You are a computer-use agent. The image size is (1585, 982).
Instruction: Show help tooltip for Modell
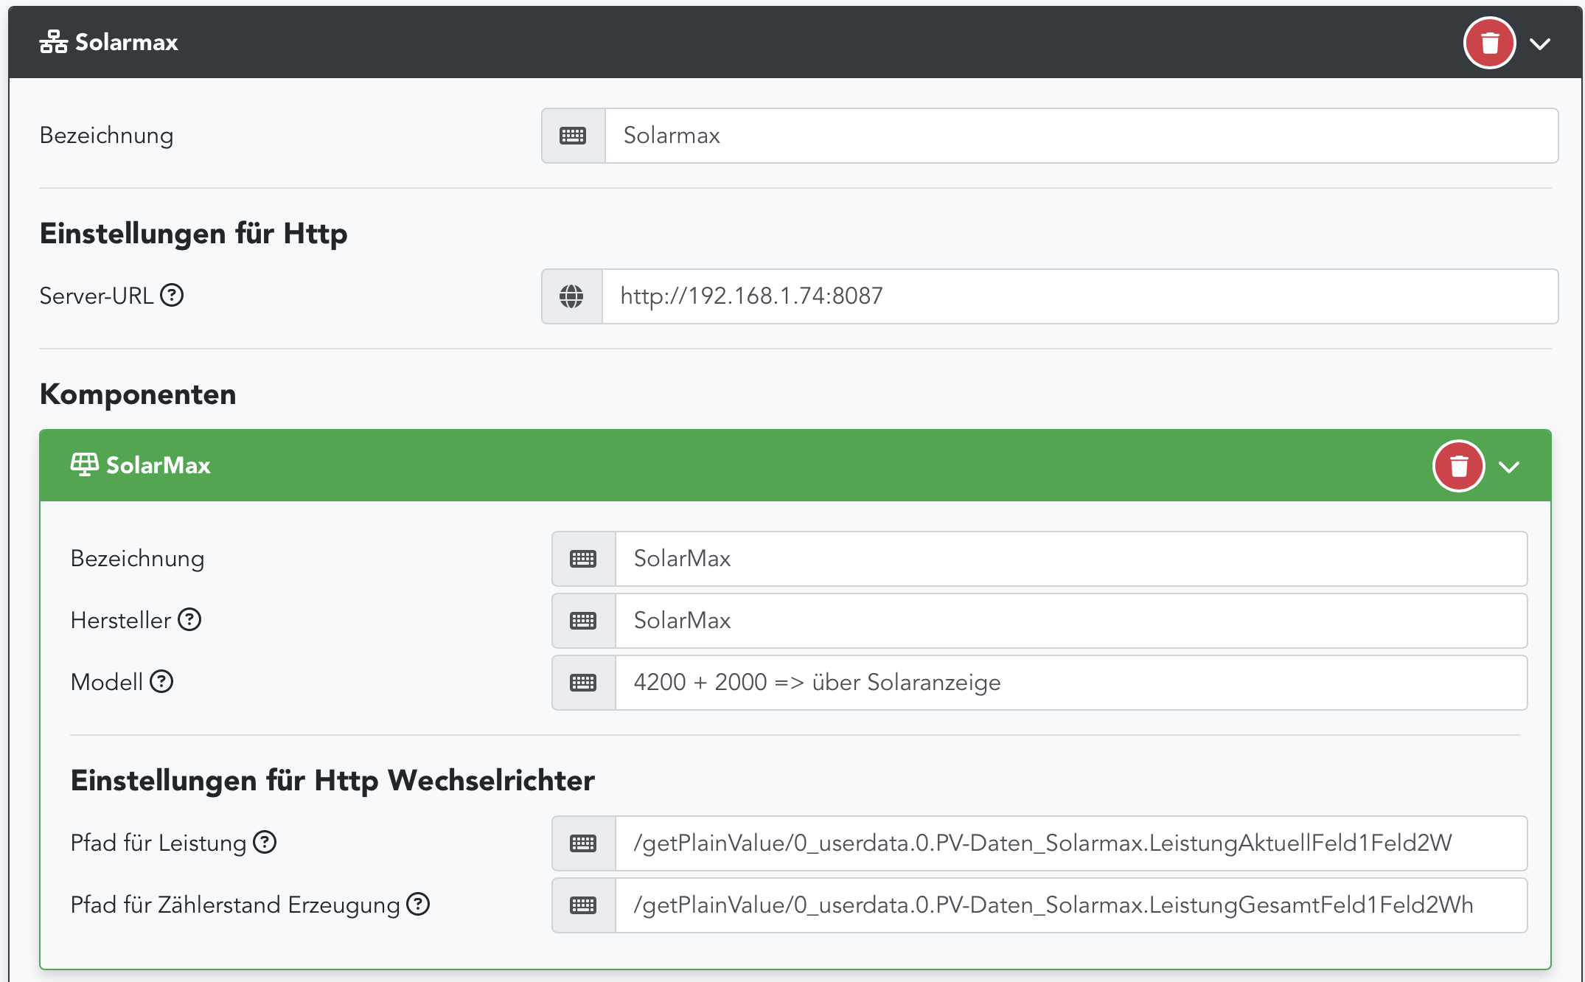pos(161,682)
